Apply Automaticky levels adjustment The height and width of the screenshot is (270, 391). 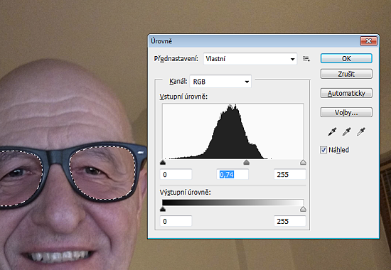click(346, 93)
